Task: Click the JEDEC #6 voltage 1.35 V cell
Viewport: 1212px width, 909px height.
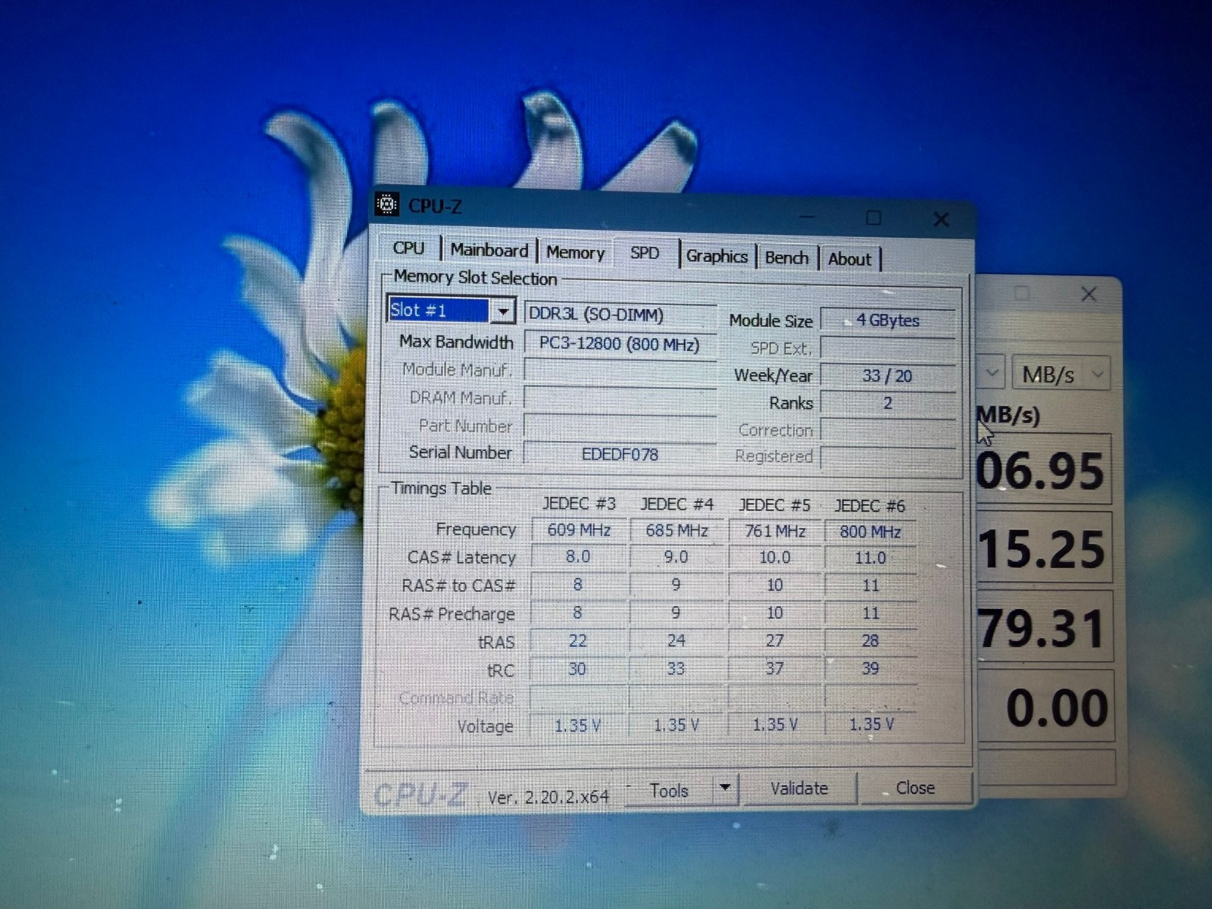Action: tap(871, 725)
